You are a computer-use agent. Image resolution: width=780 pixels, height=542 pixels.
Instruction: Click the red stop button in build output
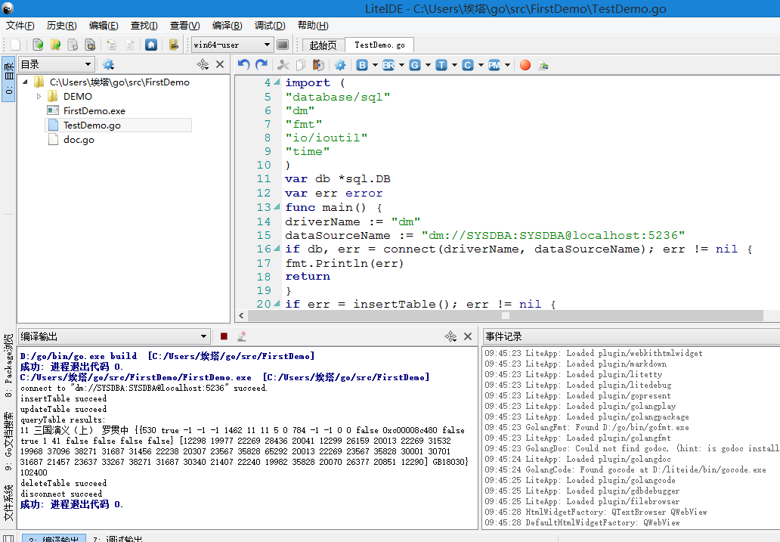click(224, 336)
